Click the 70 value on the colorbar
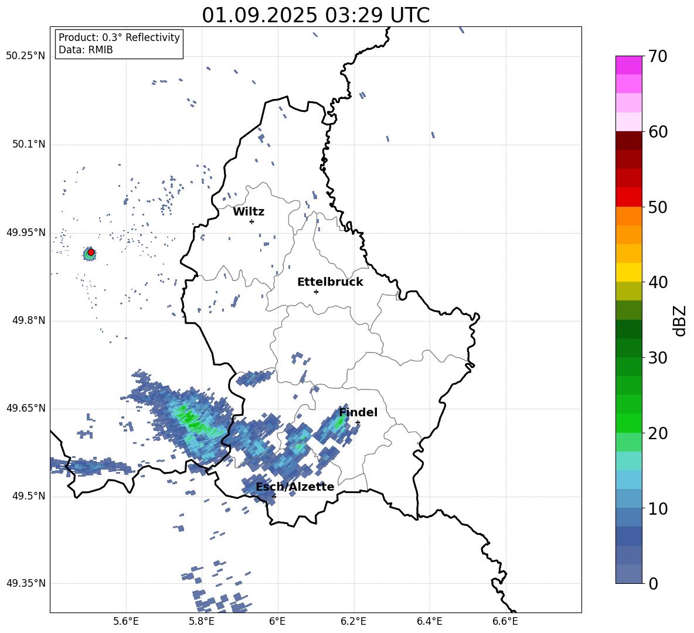This screenshot has height=633, width=694. 657,56
